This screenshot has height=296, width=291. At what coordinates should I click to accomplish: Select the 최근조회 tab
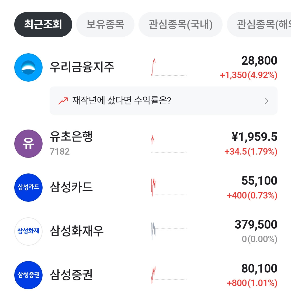(43, 25)
